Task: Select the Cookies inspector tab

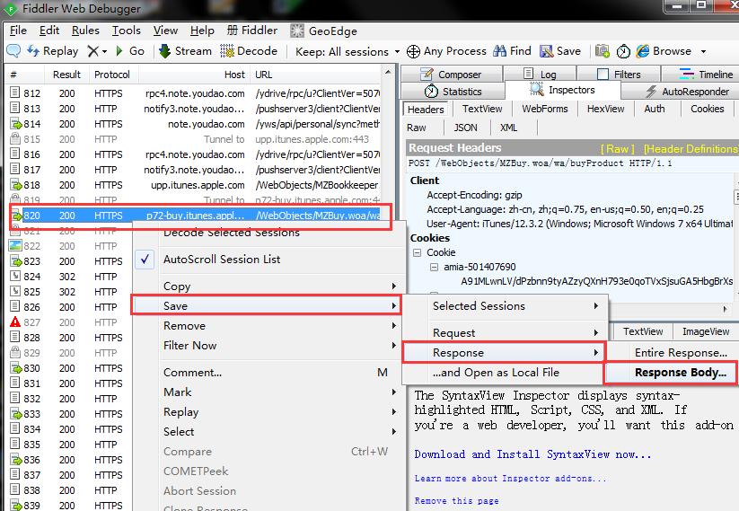Action: 707,109
